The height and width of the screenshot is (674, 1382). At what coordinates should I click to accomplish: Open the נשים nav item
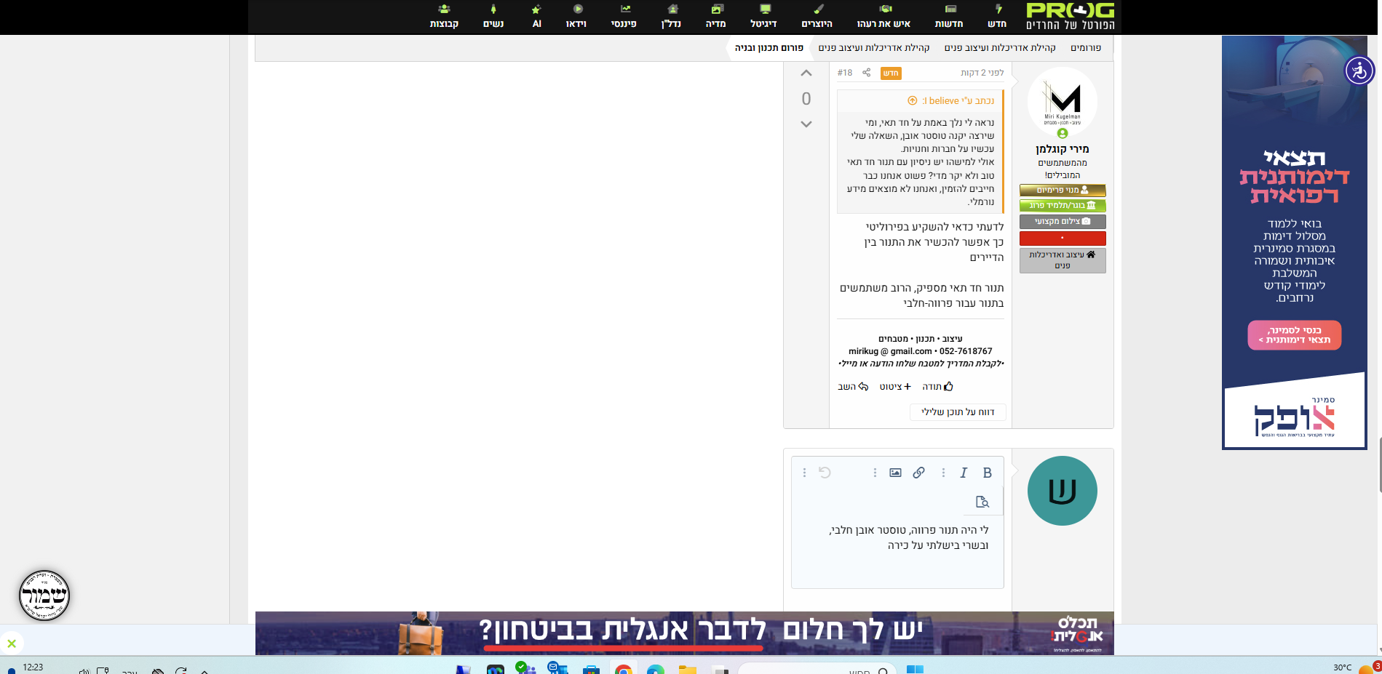point(493,17)
